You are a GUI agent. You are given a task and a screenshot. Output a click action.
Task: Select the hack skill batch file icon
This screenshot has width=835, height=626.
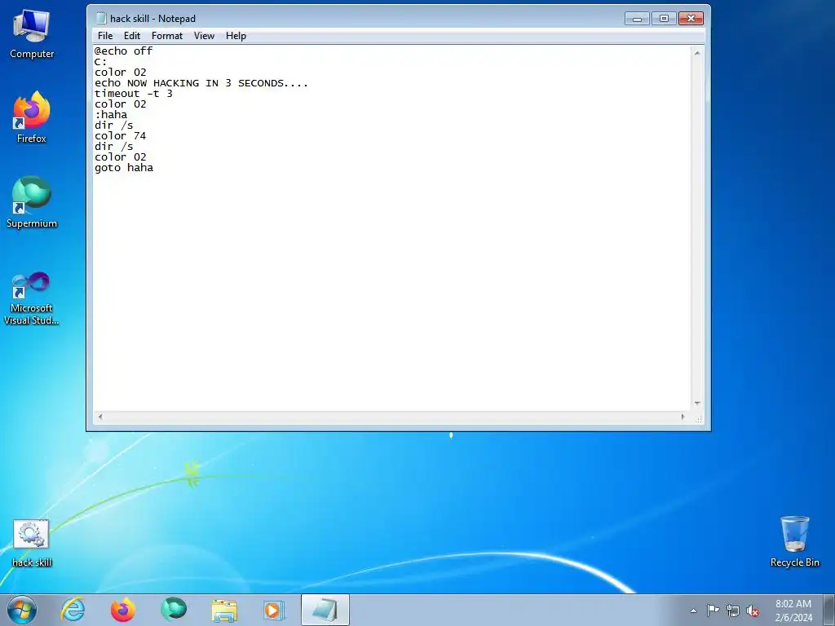(x=32, y=543)
